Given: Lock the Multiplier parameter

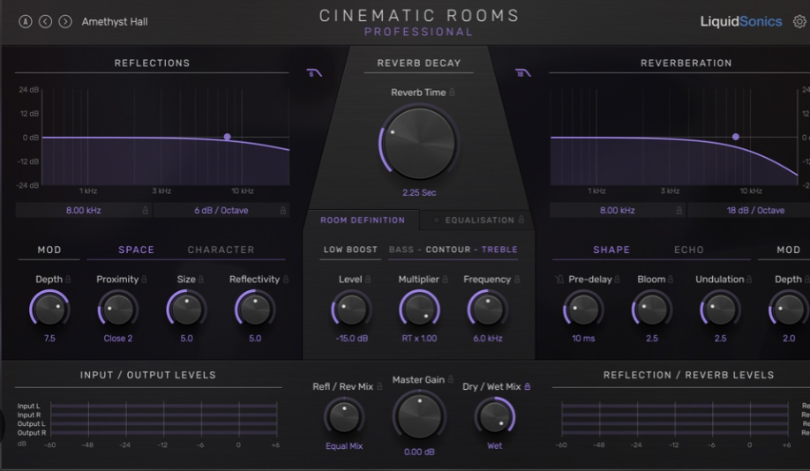Looking at the screenshot, I should point(445,279).
